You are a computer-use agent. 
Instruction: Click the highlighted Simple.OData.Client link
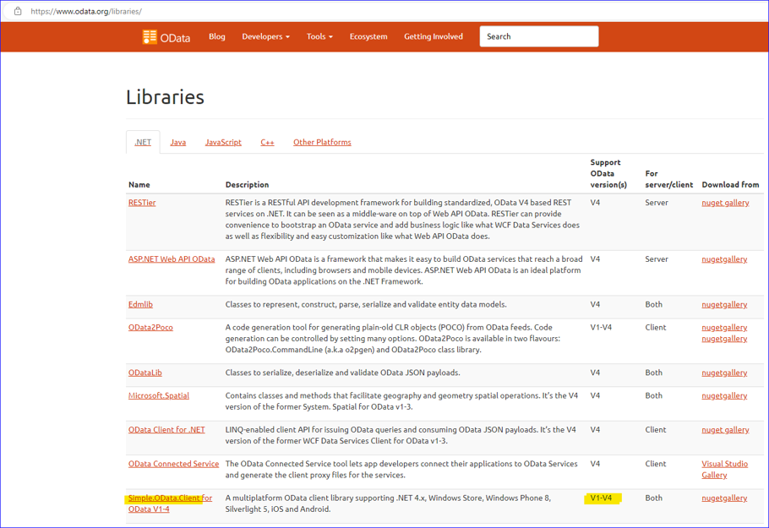pyautogui.click(x=165, y=498)
